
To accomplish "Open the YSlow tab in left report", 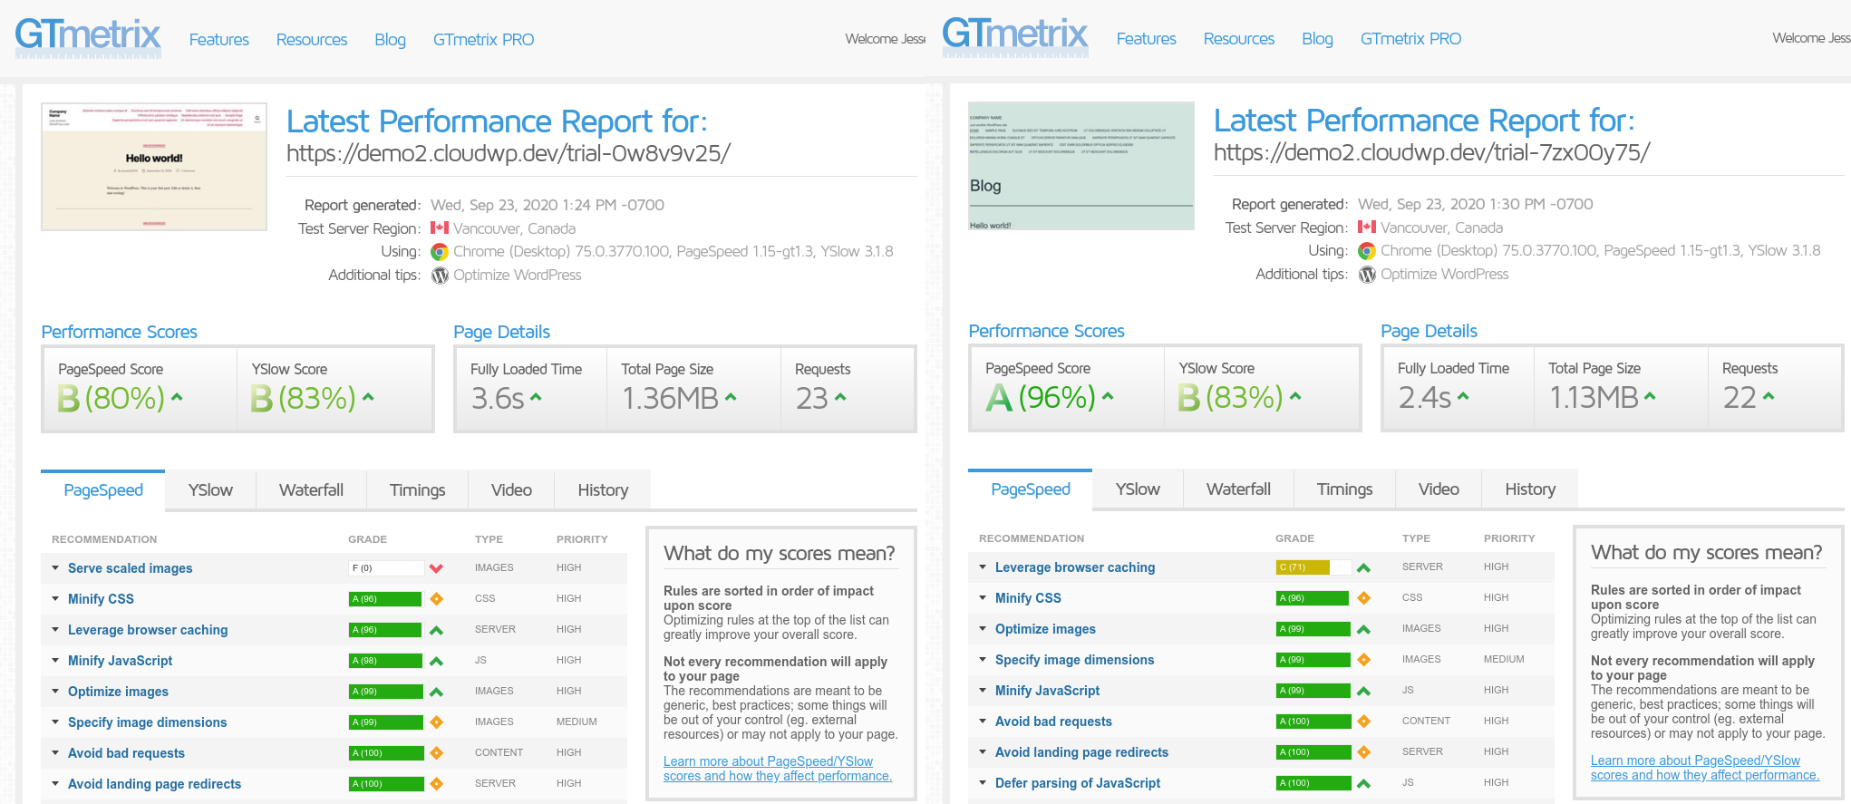I will coord(210,490).
